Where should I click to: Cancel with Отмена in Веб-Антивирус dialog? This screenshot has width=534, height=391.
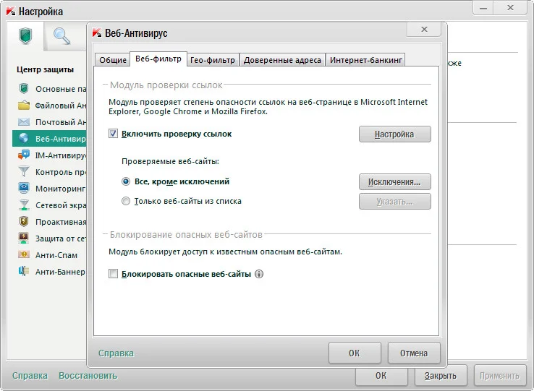pyautogui.click(x=414, y=353)
